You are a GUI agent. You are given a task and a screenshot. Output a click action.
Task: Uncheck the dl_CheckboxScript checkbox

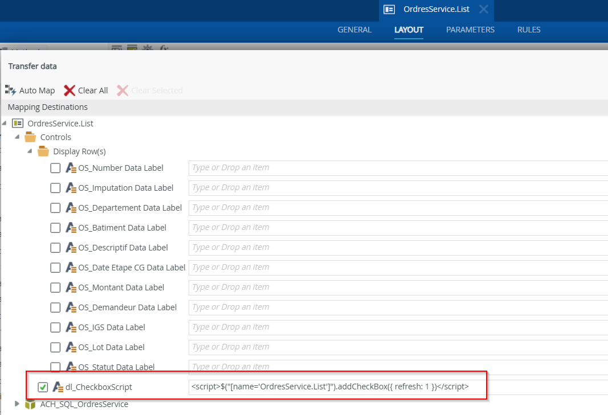pyautogui.click(x=43, y=387)
